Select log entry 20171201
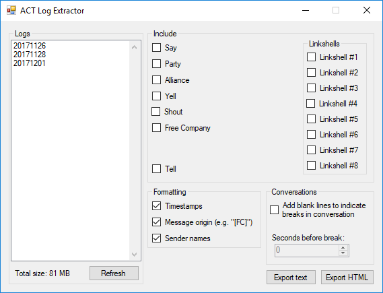This screenshot has height=293, width=383. (30, 63)
